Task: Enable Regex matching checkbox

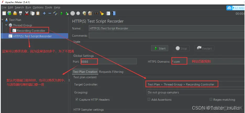Action: [x=211, y=99]
